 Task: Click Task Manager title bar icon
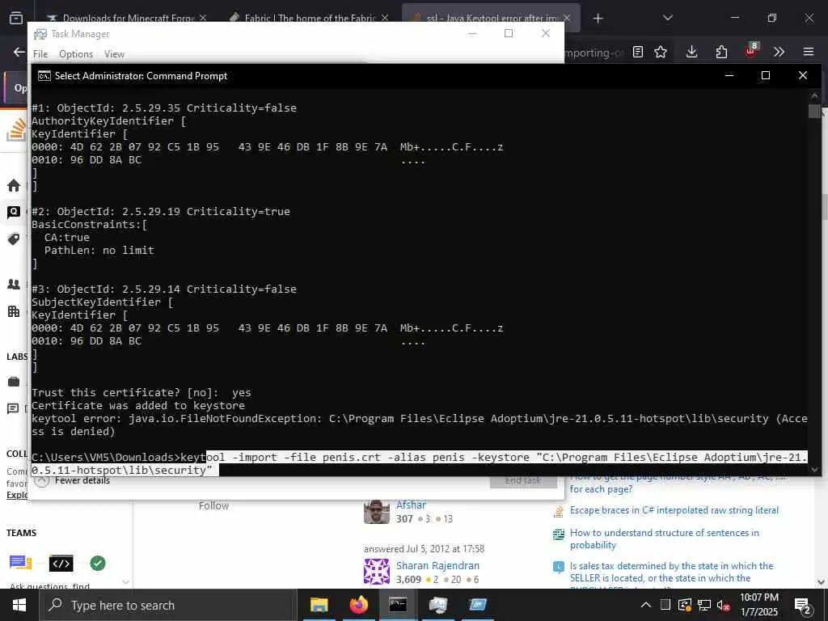tap(40, 34)
